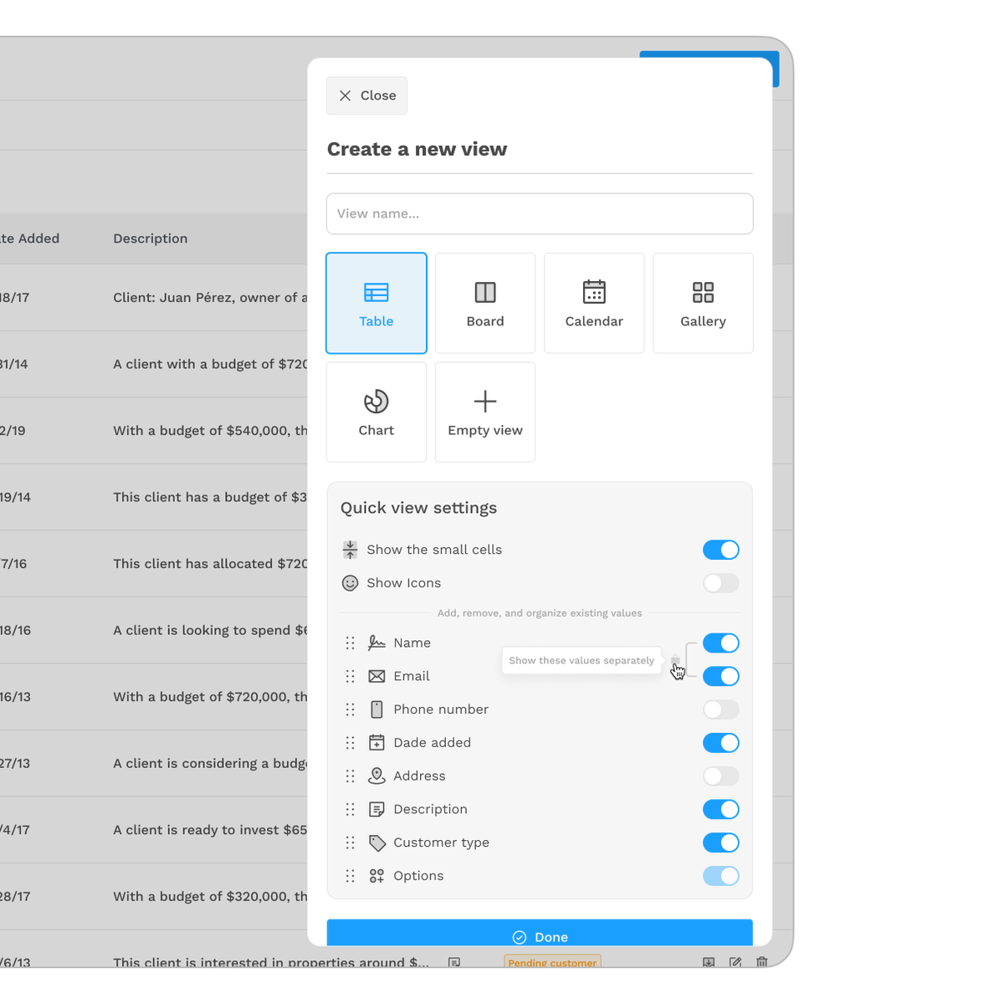Click the Description note icon
Image resolution: width=1004 pixels, height=1004 pixels.
377,809
